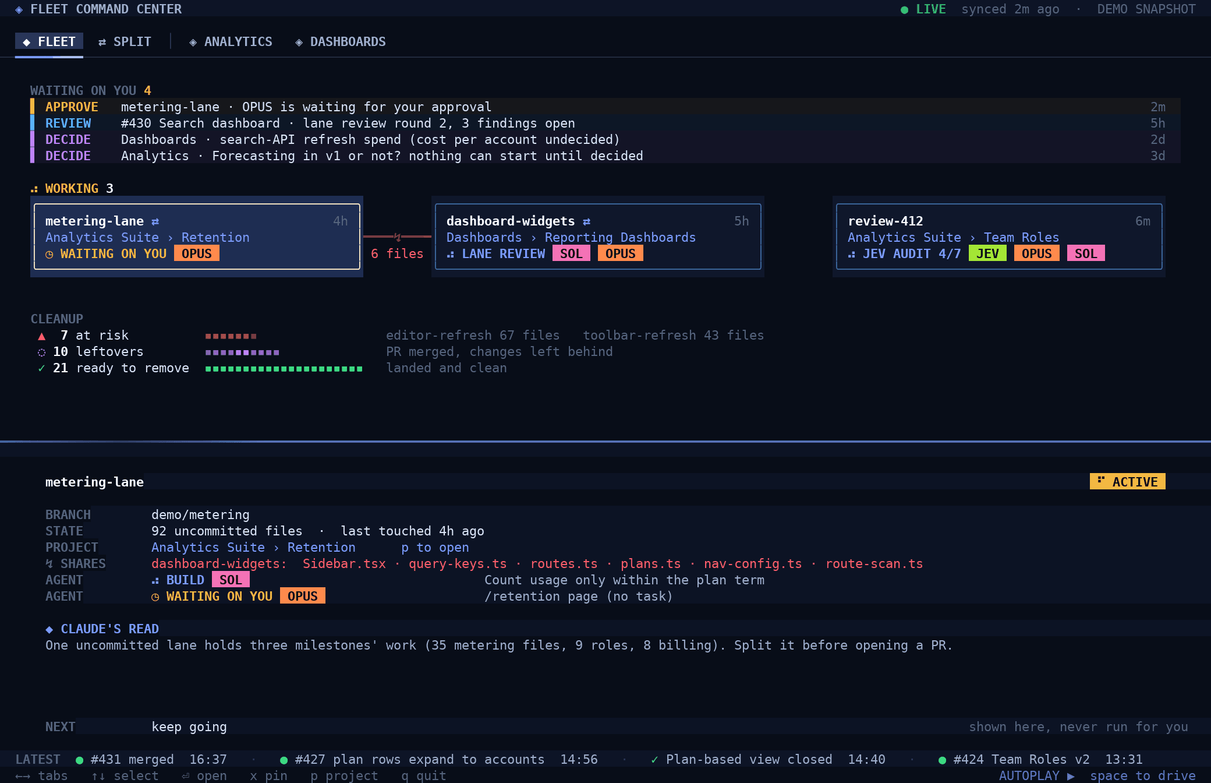Image resolution: width=1211 pixels, height=783 pixels.
Task: Open Reporting Dashboards project link
Action: coord(620,237)
